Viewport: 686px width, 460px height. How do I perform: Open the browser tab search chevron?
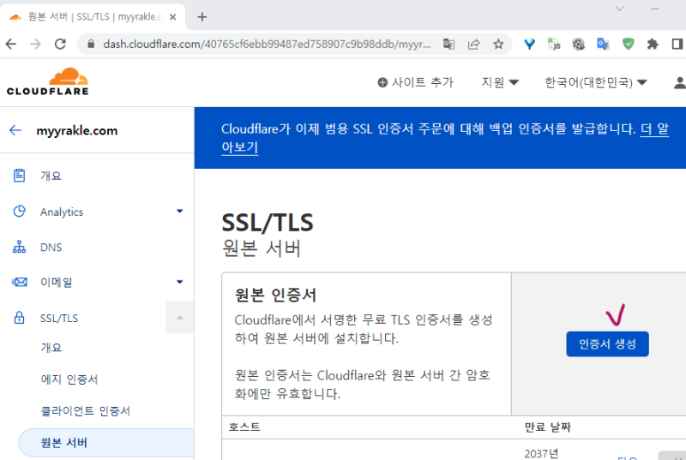click(619, 9)
